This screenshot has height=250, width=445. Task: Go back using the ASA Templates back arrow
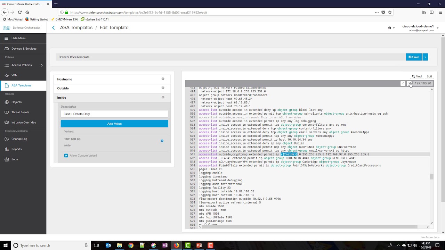click(x=53, y=28)
